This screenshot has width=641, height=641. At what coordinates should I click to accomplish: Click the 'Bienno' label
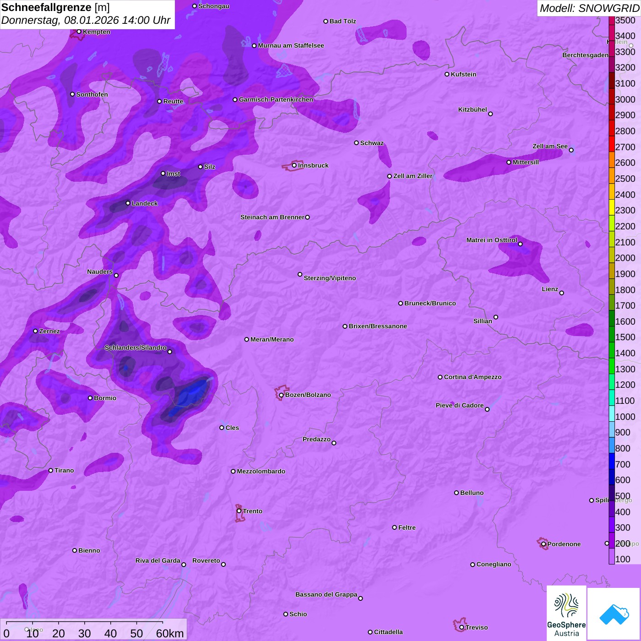tap(89, 550)
